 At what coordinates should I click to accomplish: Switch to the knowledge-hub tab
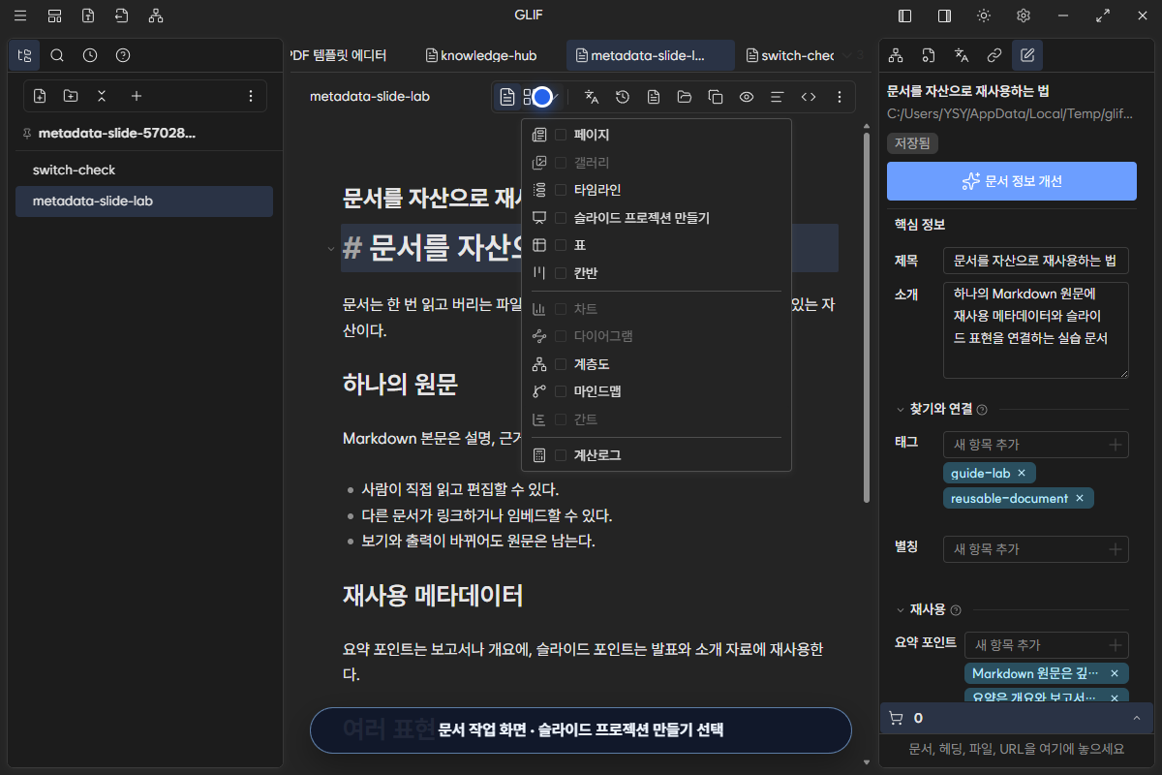481,55
